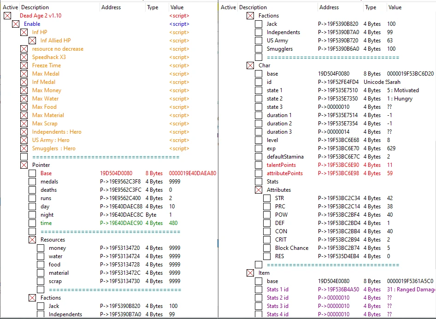The image size is (436, 319).
Task: Click Address column header in right panel
Action: (x=329, y=7)
